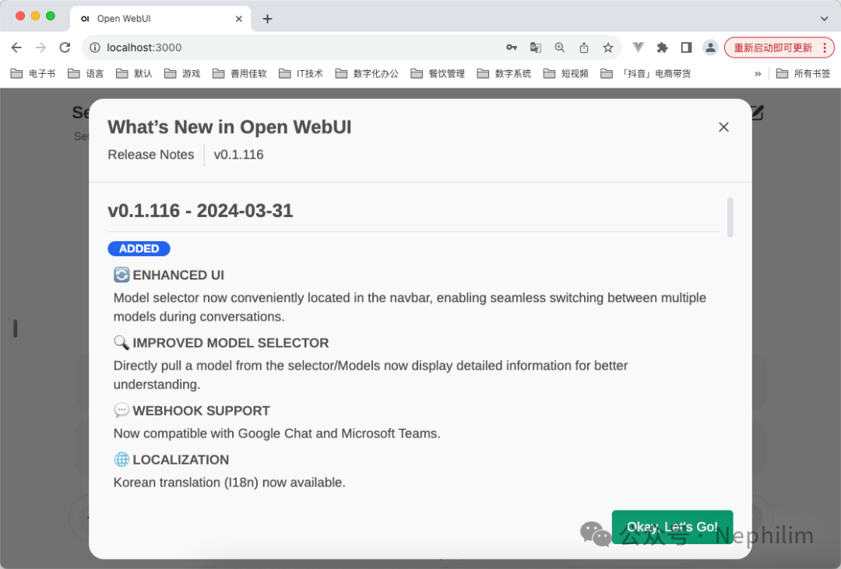Reload the localhost page

click(x=65, y=47)
